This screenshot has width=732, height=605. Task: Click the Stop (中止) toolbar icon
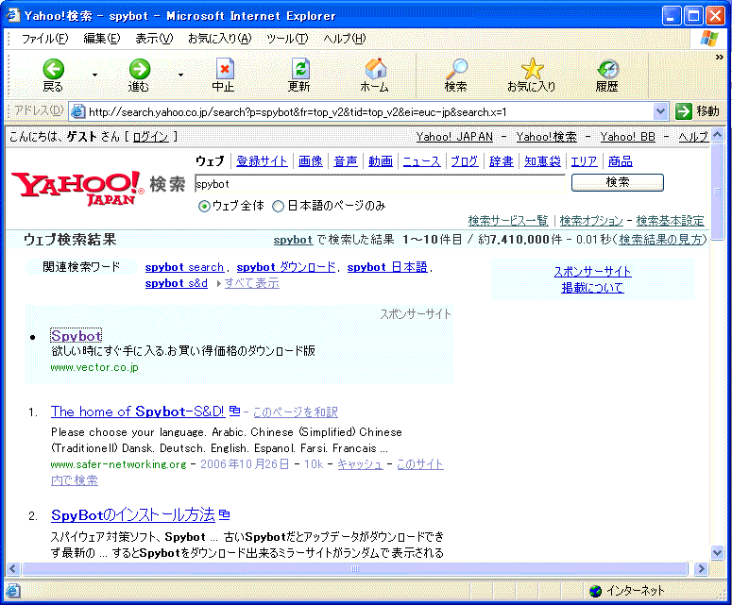[x=225, y=69]
